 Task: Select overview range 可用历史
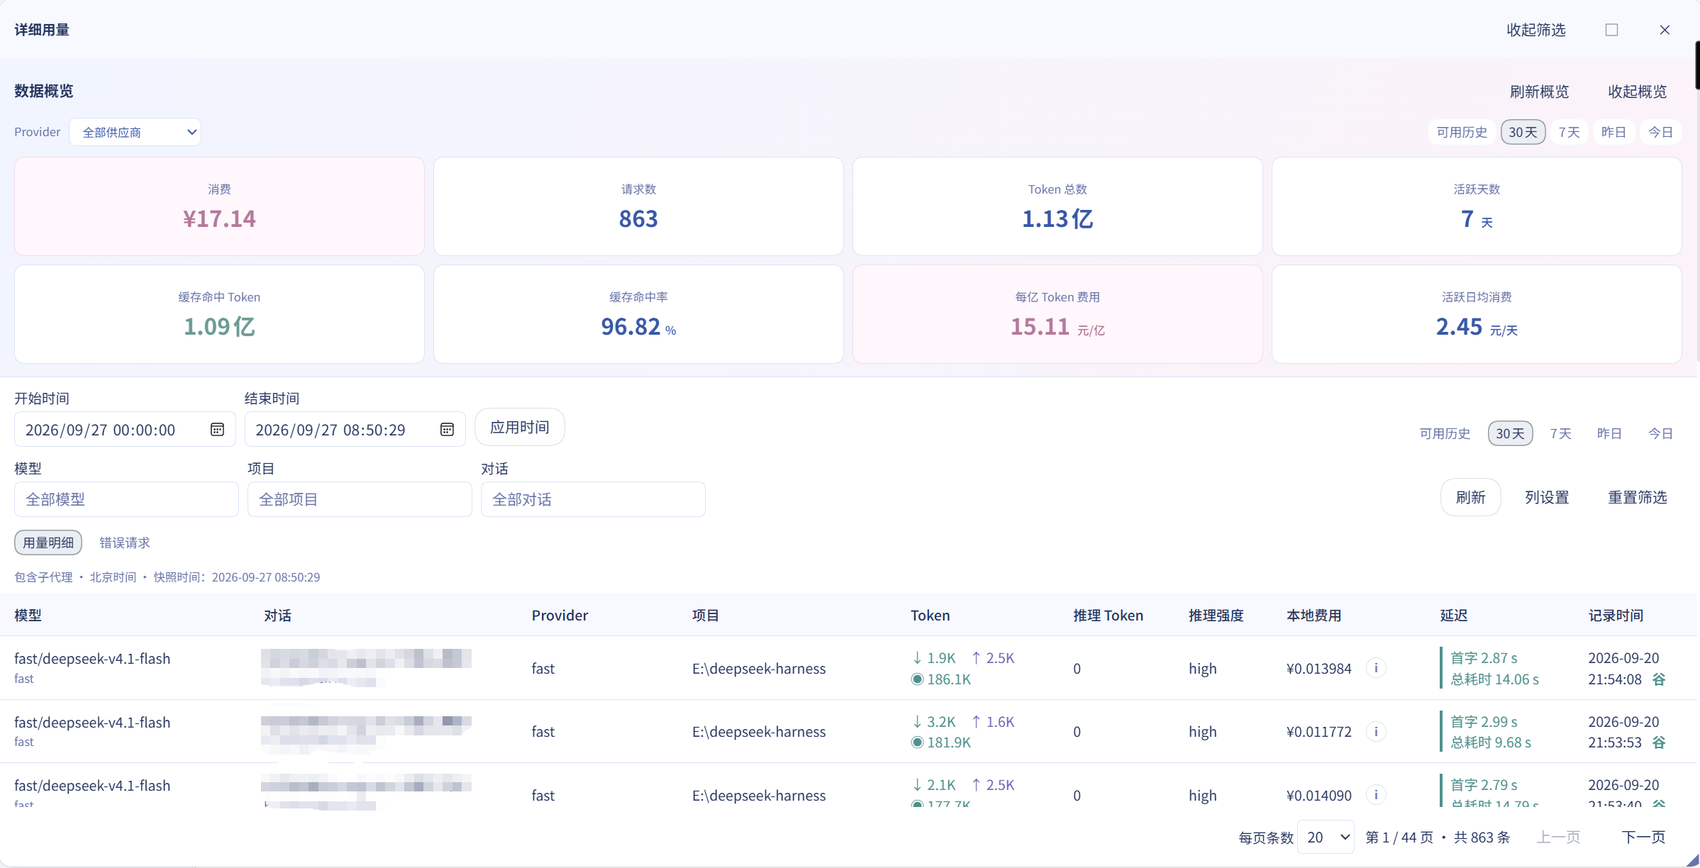pyautogui.click(x=1462, y=132)
